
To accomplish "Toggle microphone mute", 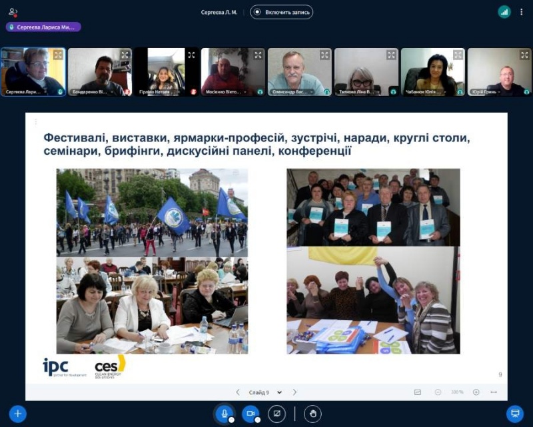I will [x=225, y=414].
